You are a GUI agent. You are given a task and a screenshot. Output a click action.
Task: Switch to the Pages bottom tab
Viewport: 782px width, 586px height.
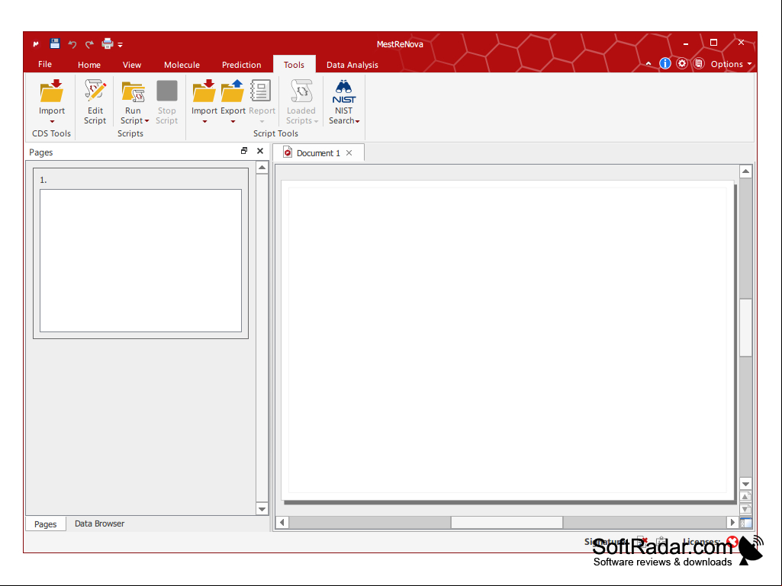(45, 524)
